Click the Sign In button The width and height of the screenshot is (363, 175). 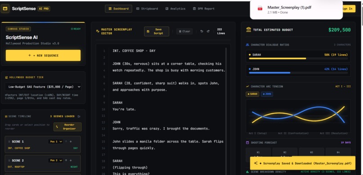click(349, 9)
